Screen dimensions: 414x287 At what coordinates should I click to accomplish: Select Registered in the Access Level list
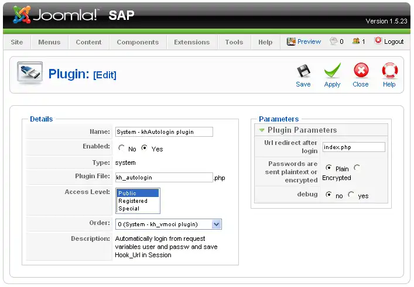pos(133,200)
